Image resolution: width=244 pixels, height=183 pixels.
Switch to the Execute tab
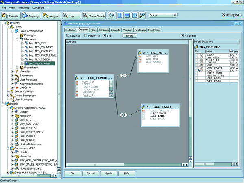point(115,30)
